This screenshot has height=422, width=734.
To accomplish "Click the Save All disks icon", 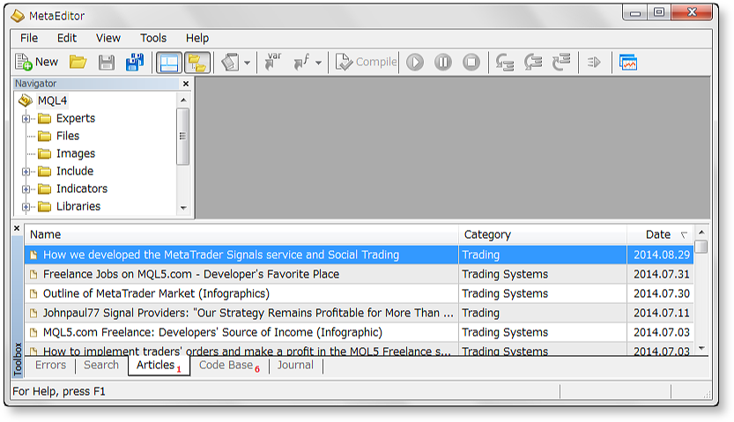I will coord(135,63).
